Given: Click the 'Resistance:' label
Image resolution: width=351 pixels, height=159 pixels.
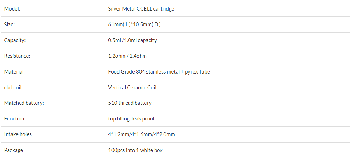Looking at the screenshot, I should pyautogui.click(x=17, y=56).
